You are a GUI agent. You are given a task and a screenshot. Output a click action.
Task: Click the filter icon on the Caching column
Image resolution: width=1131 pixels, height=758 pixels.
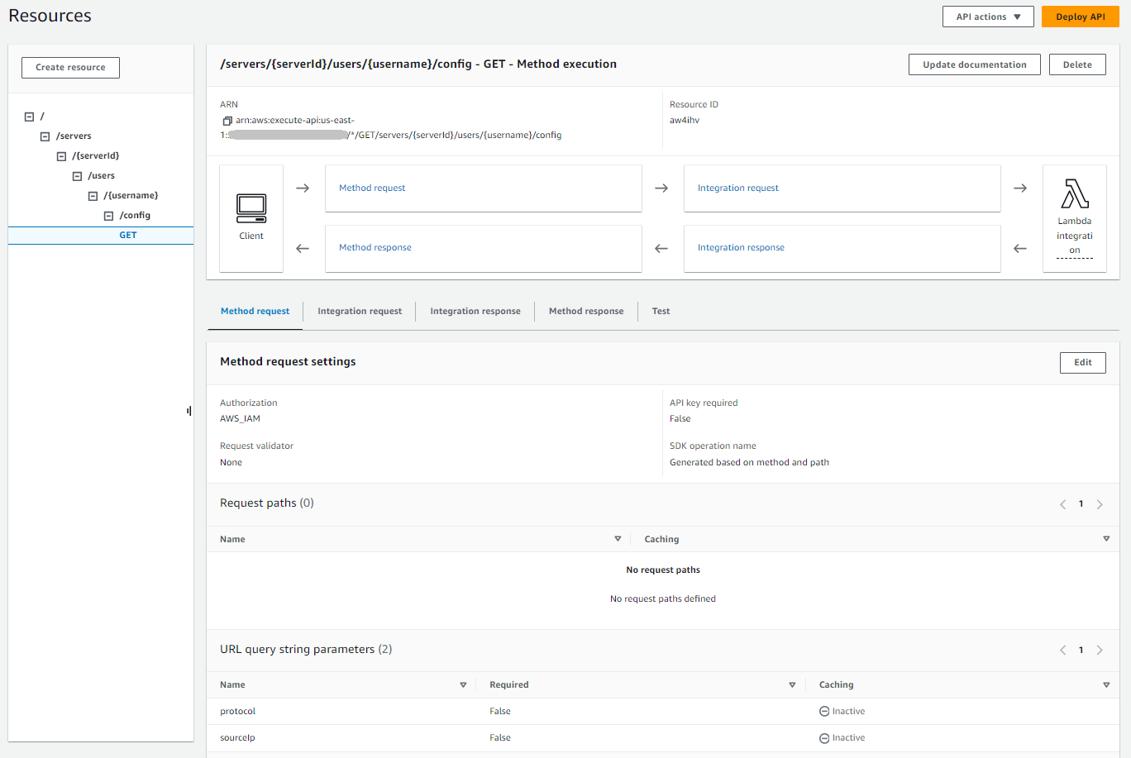[1106, 538]
